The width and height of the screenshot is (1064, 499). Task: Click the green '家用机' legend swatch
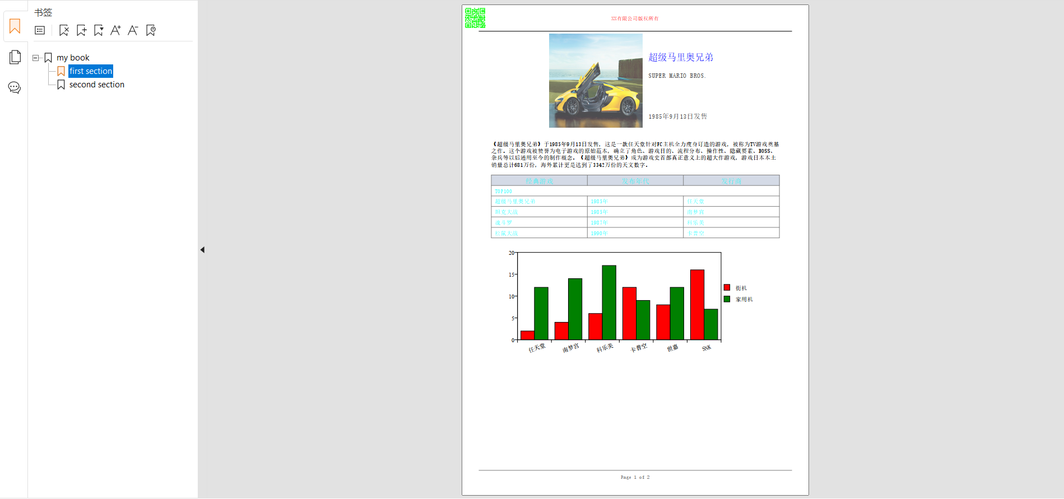coord(727,299)
